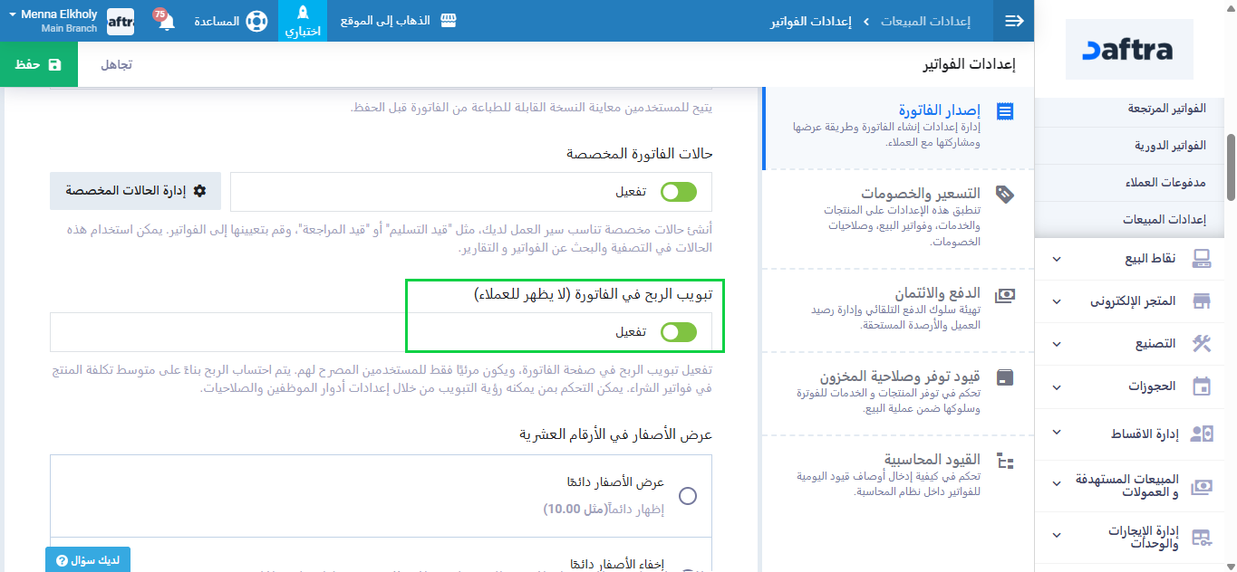
Task: Disable the invoice profit tab toggle
Action: [679, 332]
